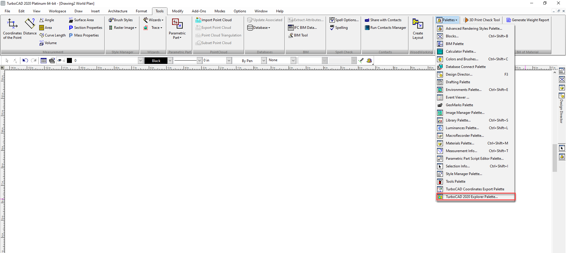The width and height of the screenshot is (567, 253).
Task: Open the File menu
Action: [x=7, y=11]
